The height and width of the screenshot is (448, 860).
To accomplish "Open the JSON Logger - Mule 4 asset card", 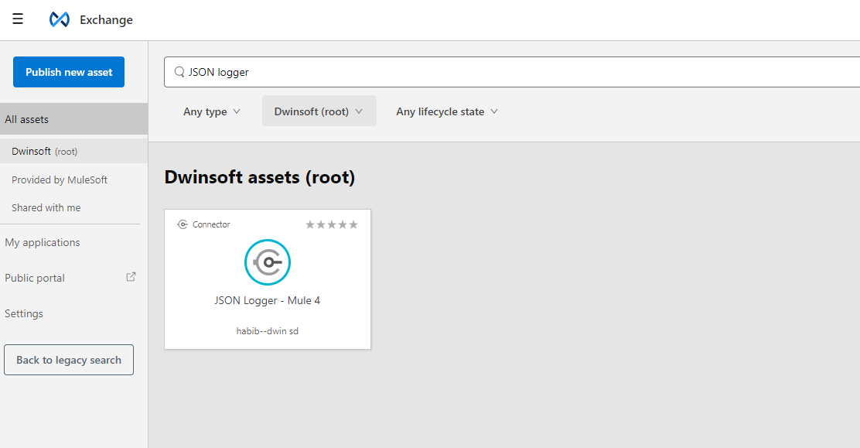I will click(267, 300).
